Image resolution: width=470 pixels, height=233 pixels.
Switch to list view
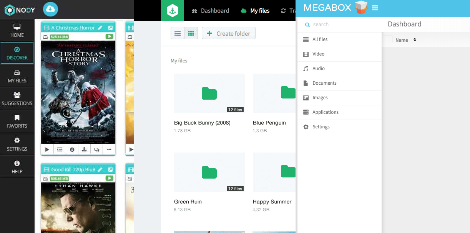click(x=178, y=33)
